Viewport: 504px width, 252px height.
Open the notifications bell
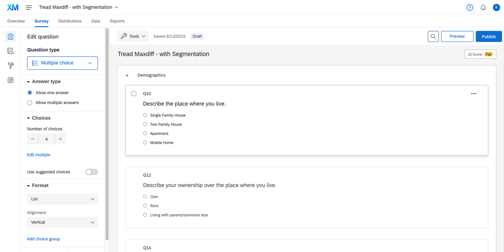(483, 7)
